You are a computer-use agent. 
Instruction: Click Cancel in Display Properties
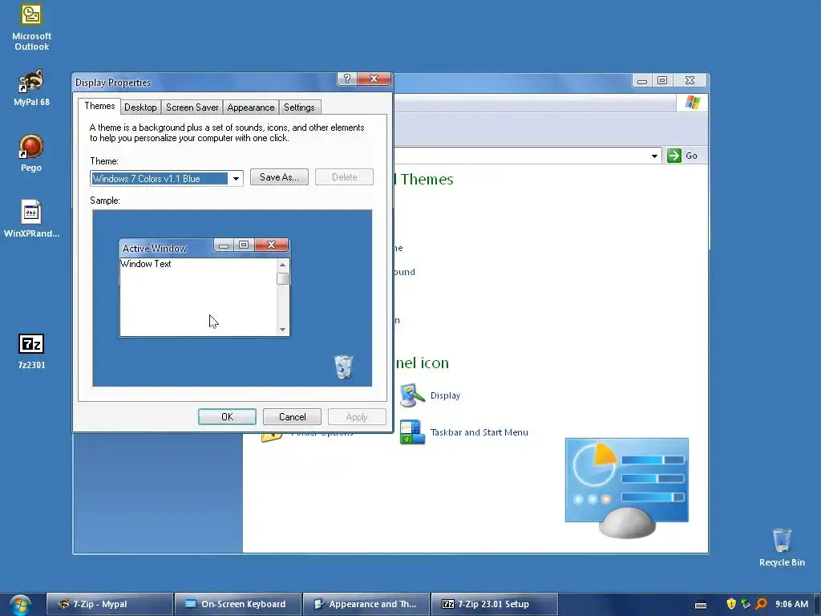(x=292, y=417)
